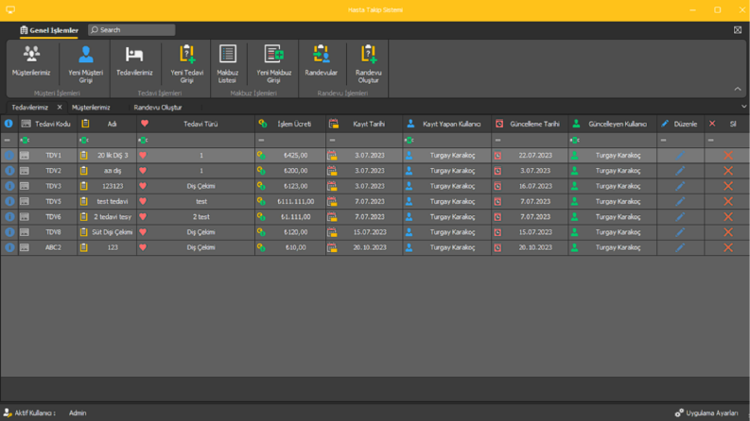This screenshot has height=421, width=750.
Task: Open filter operator for İşlem Ücreti column
Action: click(261, 140)
